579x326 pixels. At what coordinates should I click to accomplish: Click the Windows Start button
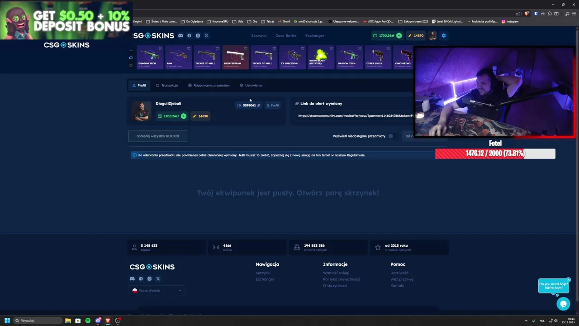tap(7, 321)
